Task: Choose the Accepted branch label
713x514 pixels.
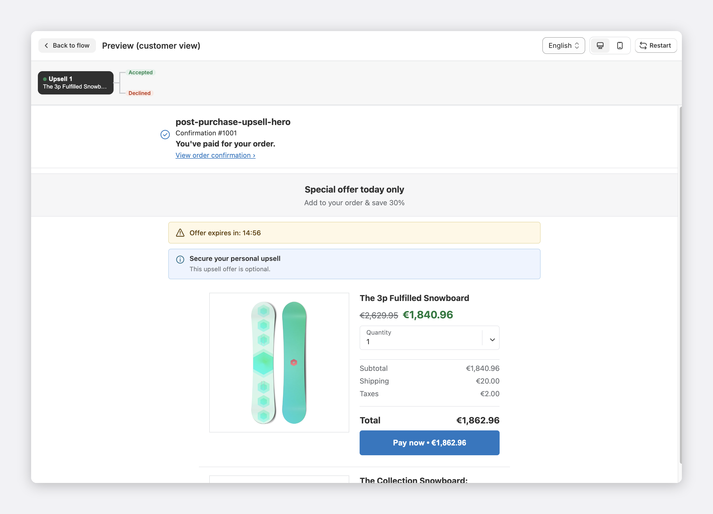Action: (141, 72)
